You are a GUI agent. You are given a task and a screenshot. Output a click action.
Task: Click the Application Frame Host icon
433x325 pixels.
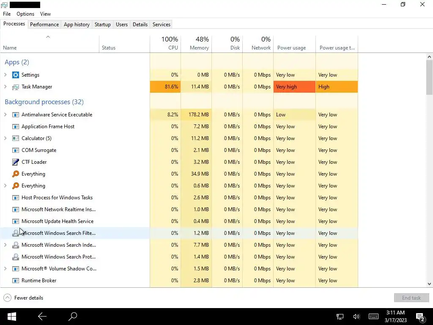(16, 127)
